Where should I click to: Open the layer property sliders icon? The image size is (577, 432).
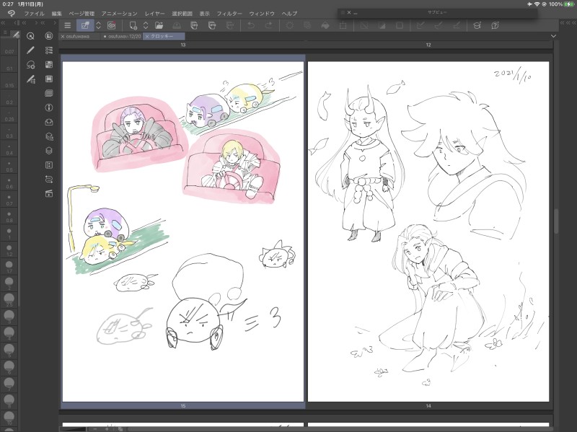pos(49,50)
